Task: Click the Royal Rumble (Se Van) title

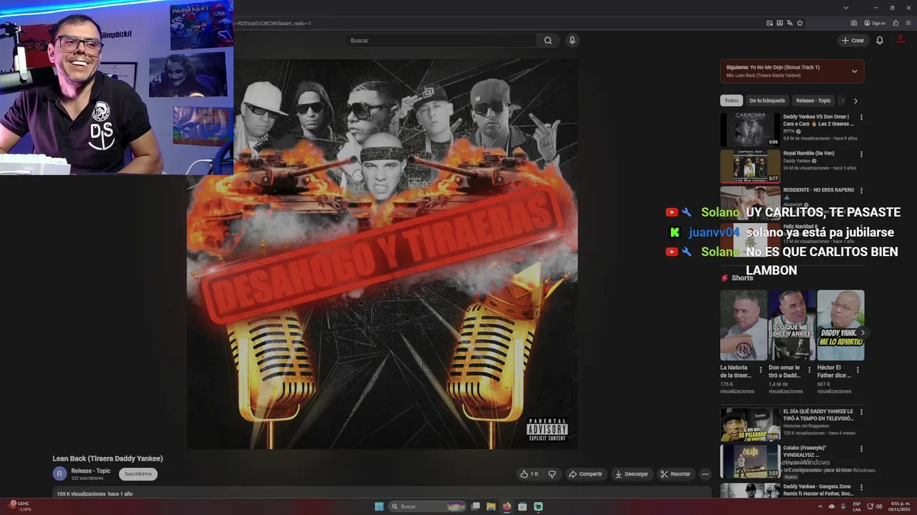Action: (x=809, y=153)
